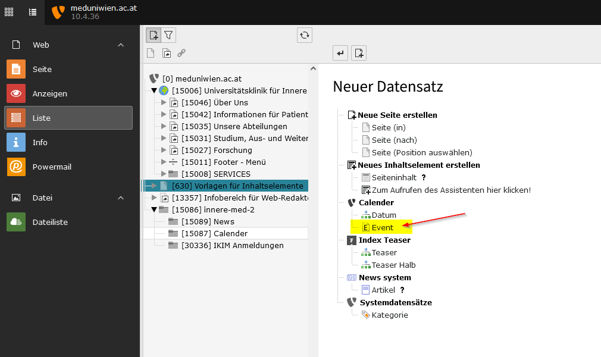The height and width of the screenshot is (357, 601).
Task: Click the Event record E icon
Action: coord(366,227)
